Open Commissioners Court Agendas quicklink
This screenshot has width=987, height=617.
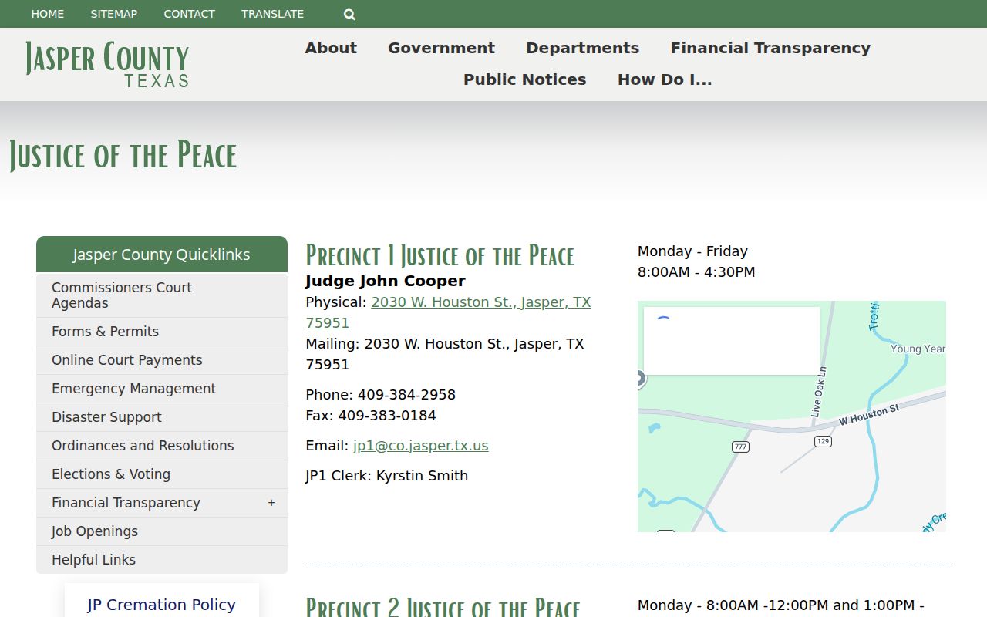tap(162, 295)
